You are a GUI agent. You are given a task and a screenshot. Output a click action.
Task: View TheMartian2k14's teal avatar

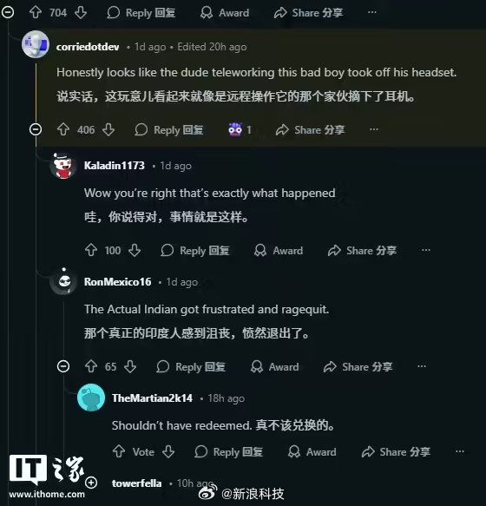[x=91, y=398]
